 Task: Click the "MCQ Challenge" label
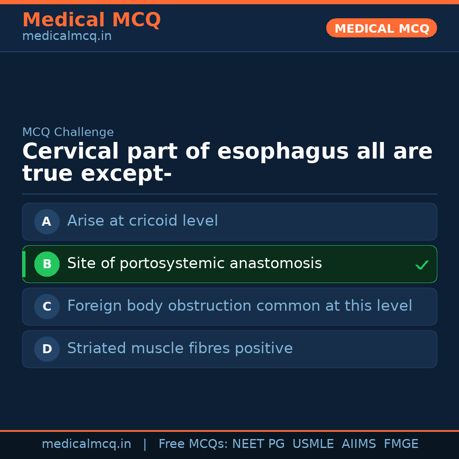(68, 132)
